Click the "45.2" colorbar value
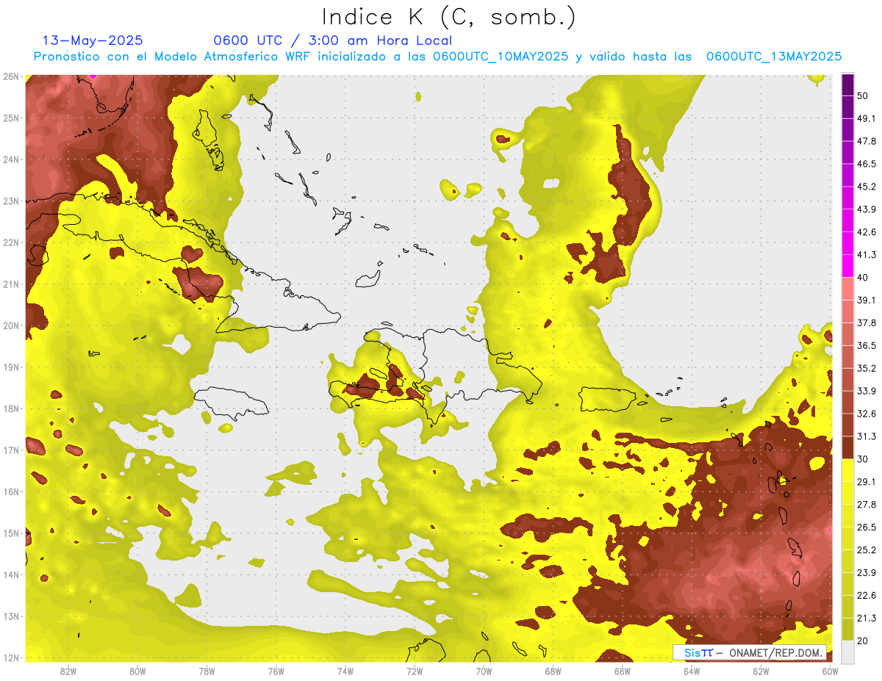This screenshot has width=882, height=681. [x=867, y=187]
